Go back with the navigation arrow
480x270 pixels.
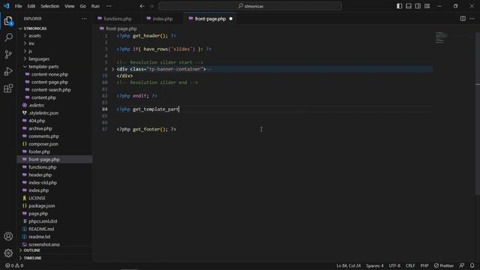pos(142,6)
